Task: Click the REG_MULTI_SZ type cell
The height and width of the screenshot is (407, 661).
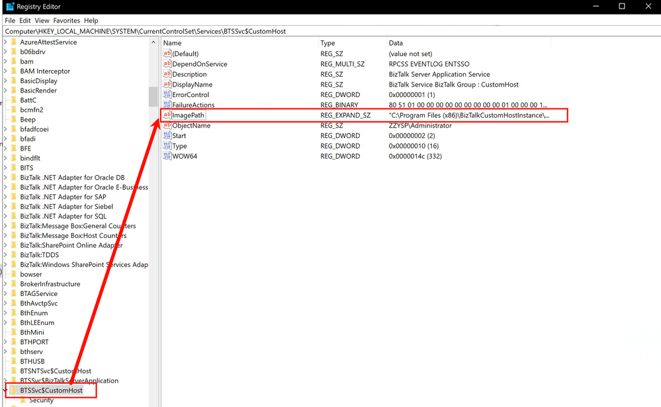Action: click(342, 64)
